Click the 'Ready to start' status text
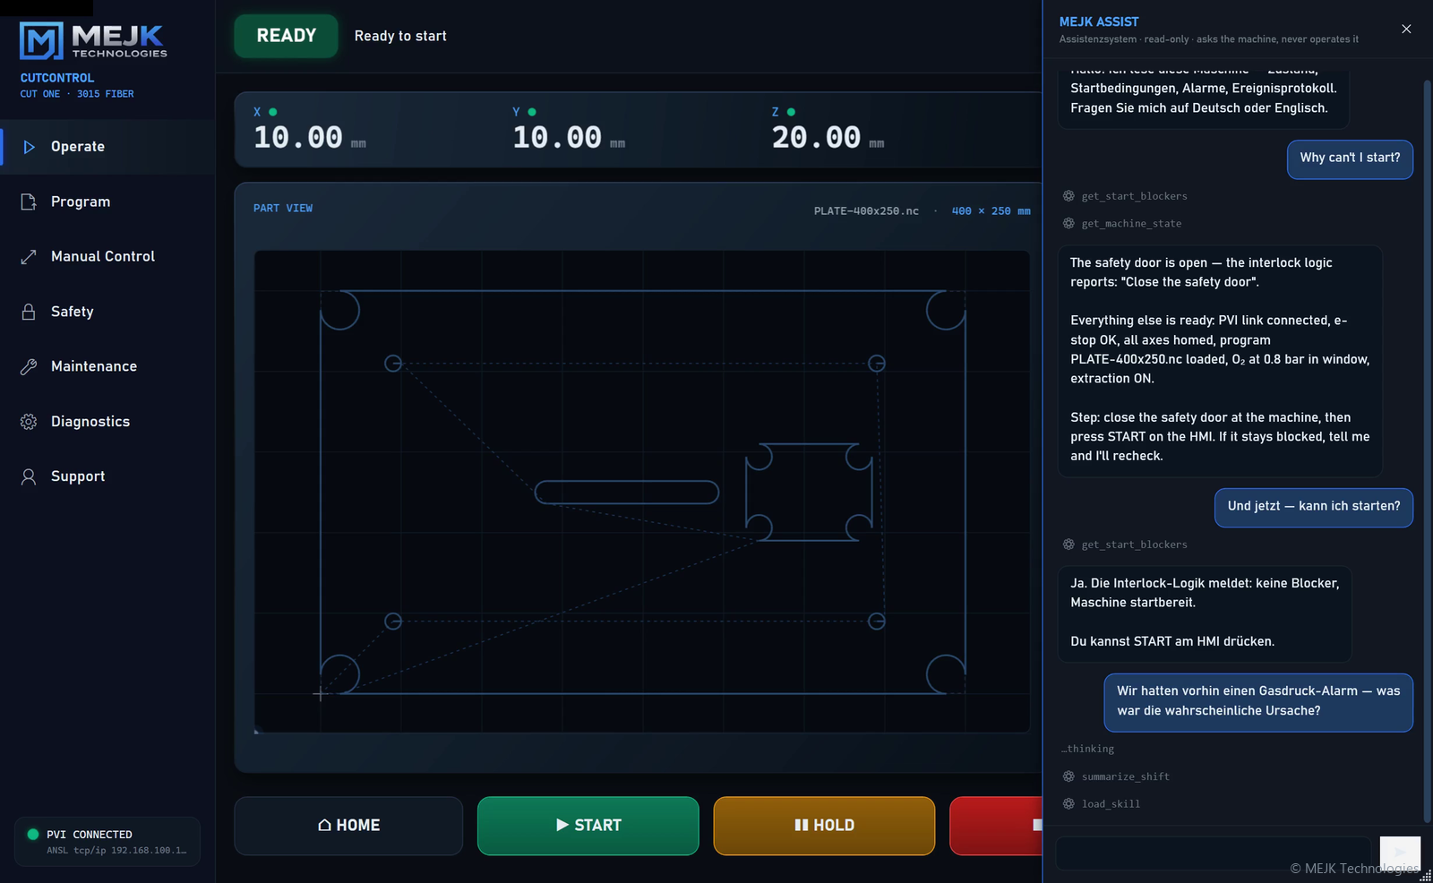The width and height of the screenshot is (1433, 883). [400, 36]
